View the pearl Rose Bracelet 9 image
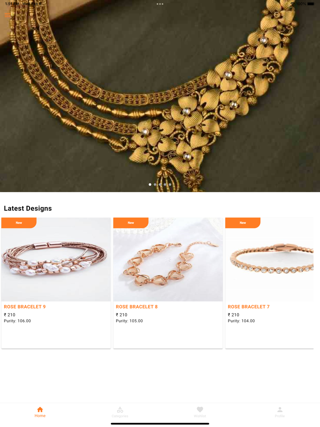 point(56,260)
